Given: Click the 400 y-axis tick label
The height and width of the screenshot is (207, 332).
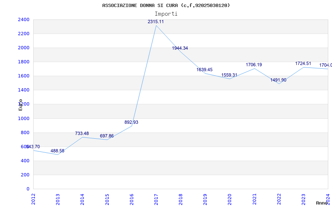Looking at the screenshot, I should pyautogui.click(x=25, y=161).
